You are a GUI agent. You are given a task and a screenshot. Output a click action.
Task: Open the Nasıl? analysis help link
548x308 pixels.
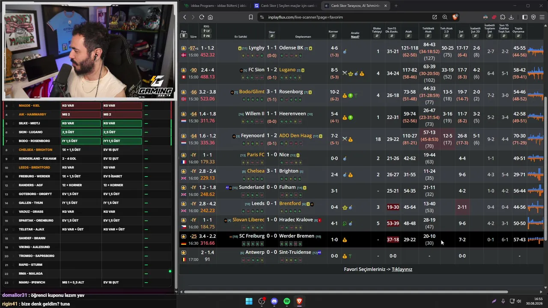pos(355,37)
